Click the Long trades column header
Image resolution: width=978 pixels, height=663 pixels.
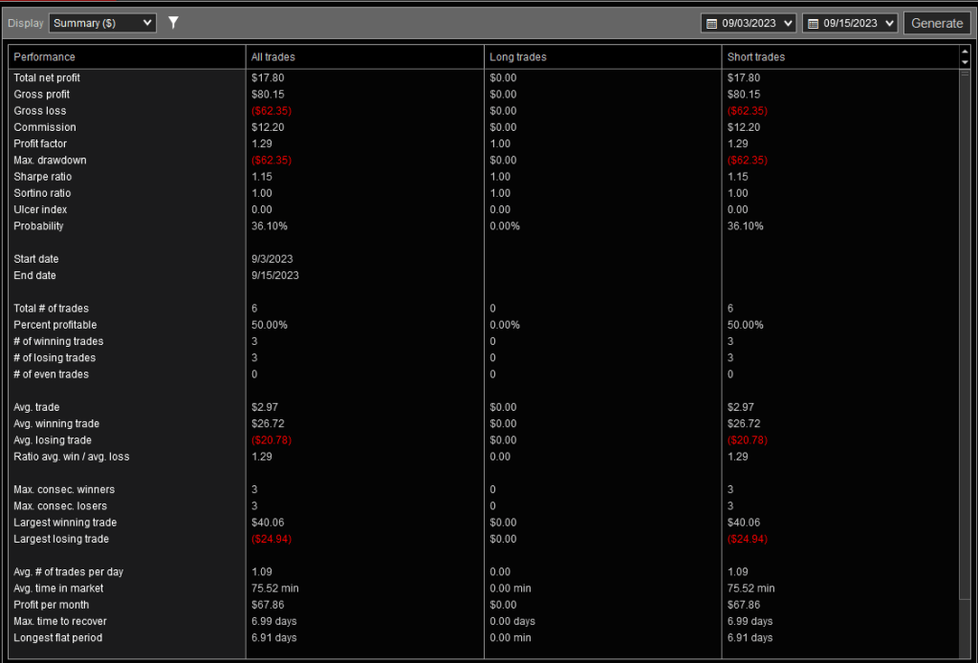516,57
